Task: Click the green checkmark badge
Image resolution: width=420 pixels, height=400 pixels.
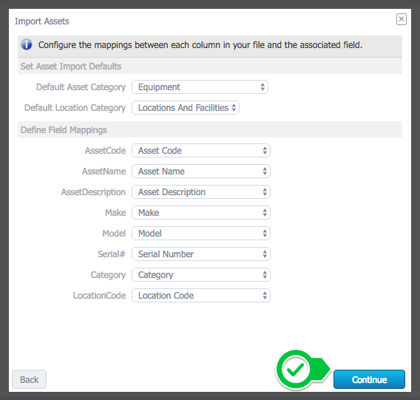Action: (295, 370)
